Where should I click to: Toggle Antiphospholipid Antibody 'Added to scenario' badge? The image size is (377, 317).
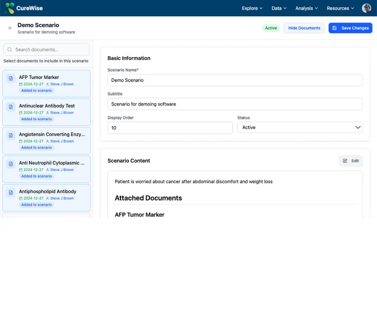36,205
